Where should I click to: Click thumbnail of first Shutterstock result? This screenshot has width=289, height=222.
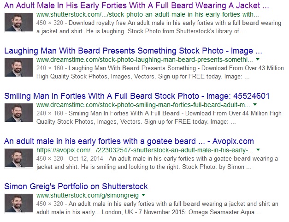(18, 23)
